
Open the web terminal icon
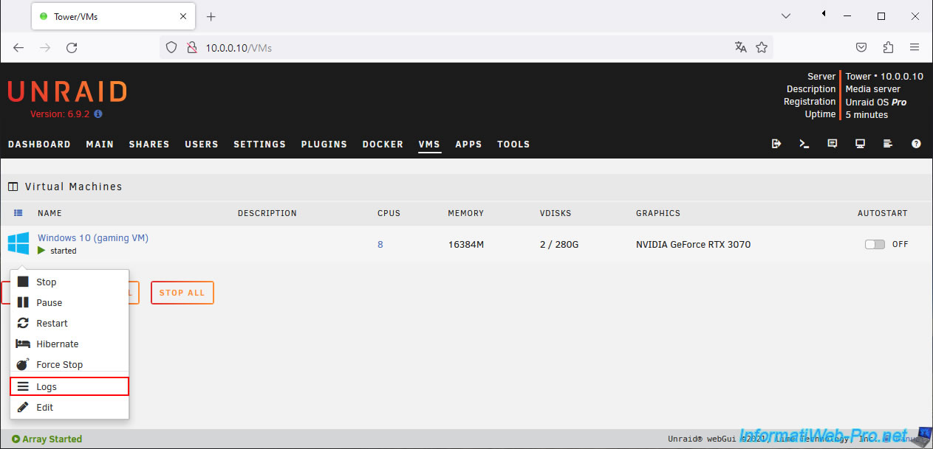(804, 144)
